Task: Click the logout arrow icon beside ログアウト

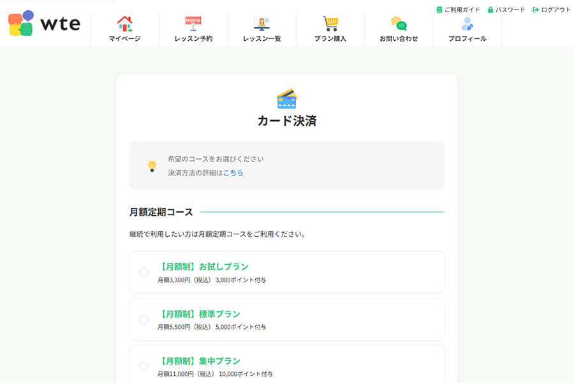Action: [536, 9]
